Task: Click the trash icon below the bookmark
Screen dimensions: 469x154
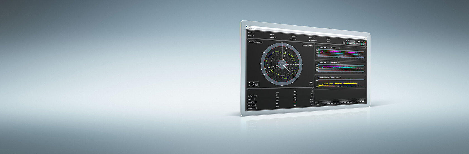Action: point(311,85)
